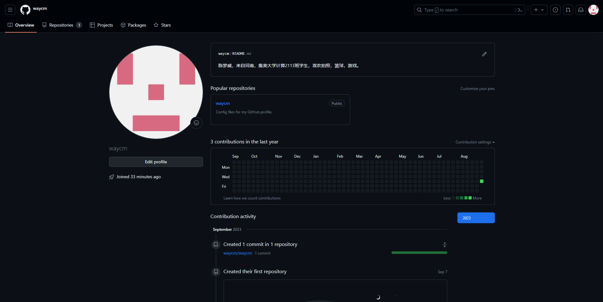
Task: Switch to the Stars tab
Action: [162, 25]
